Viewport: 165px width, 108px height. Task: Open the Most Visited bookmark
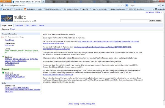[6, 9]
